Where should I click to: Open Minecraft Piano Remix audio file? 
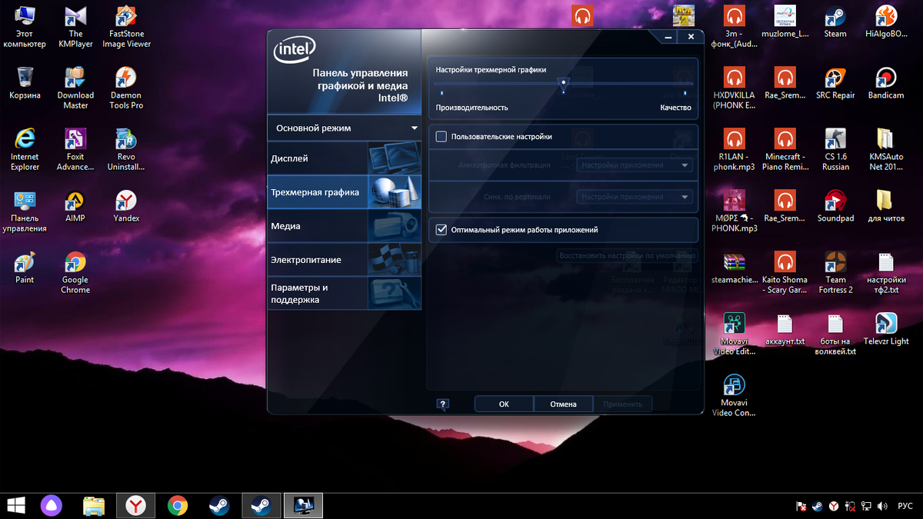tap(785, 149)
